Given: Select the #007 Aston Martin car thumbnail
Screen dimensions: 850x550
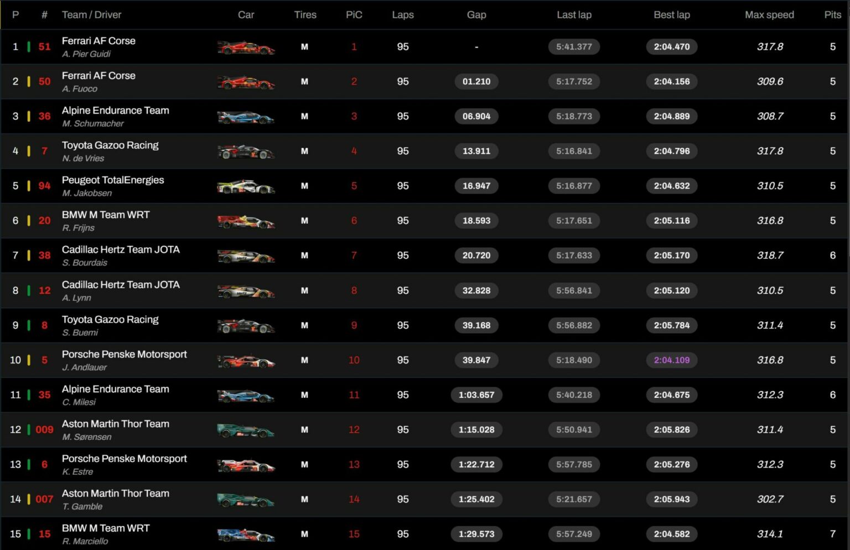Looking at the screenshot, I should 246,500.
